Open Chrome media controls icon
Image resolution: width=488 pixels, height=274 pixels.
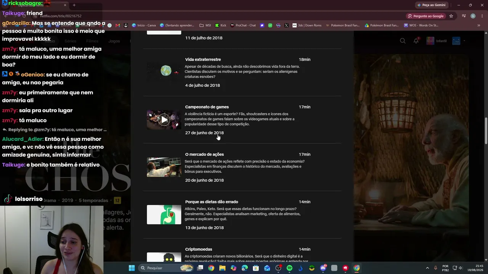tap(464, 16)
